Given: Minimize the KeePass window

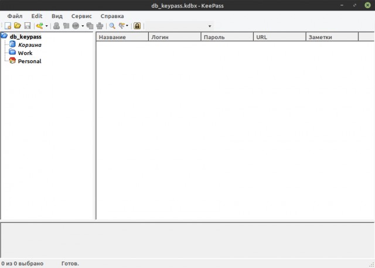Looking at the screenshot, I should (x=342, y=5).
